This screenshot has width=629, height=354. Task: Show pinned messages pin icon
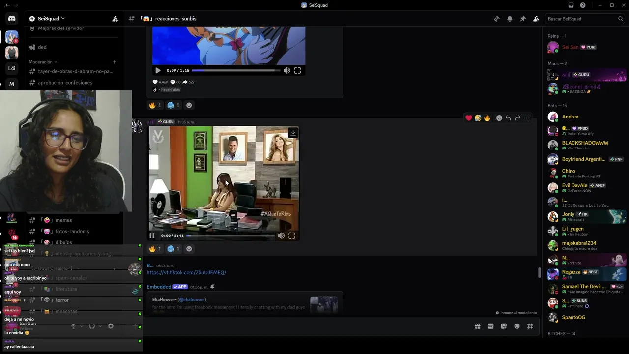click(x=523, y=19)
